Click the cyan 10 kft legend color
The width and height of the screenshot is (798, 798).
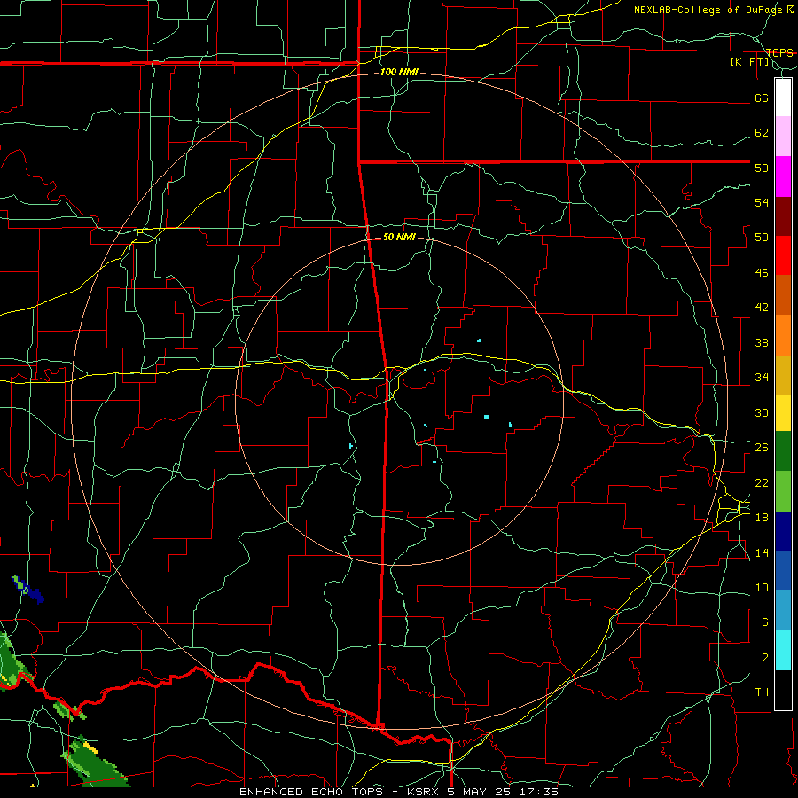click(783, 650)
